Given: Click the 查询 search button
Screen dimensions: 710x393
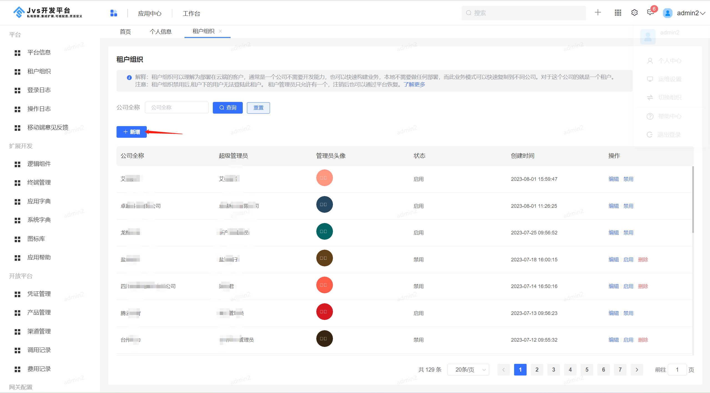Looking at the screenshot, I should [228, 108].
